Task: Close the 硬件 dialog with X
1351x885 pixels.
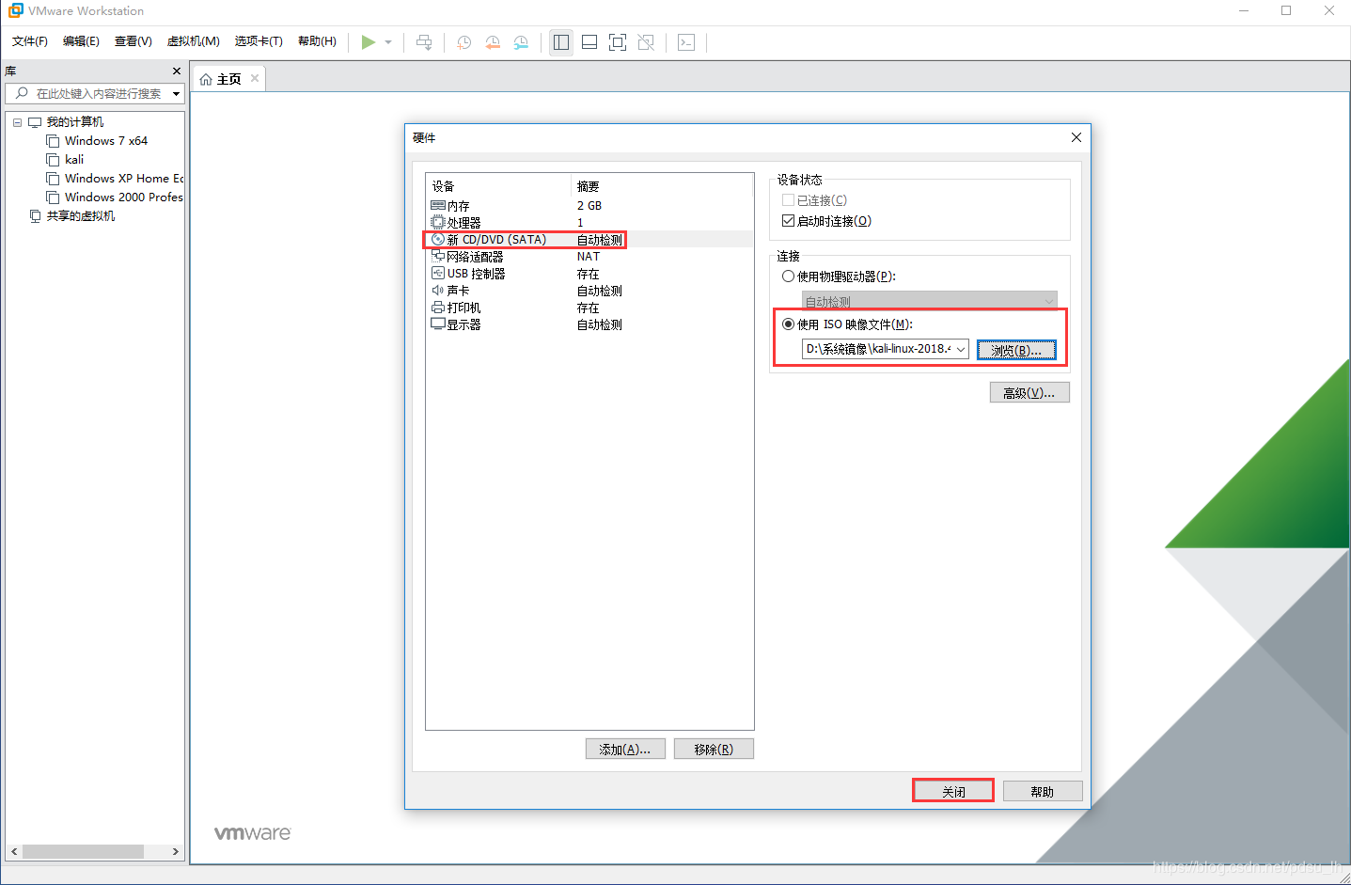Action: tap(1076, 137)
